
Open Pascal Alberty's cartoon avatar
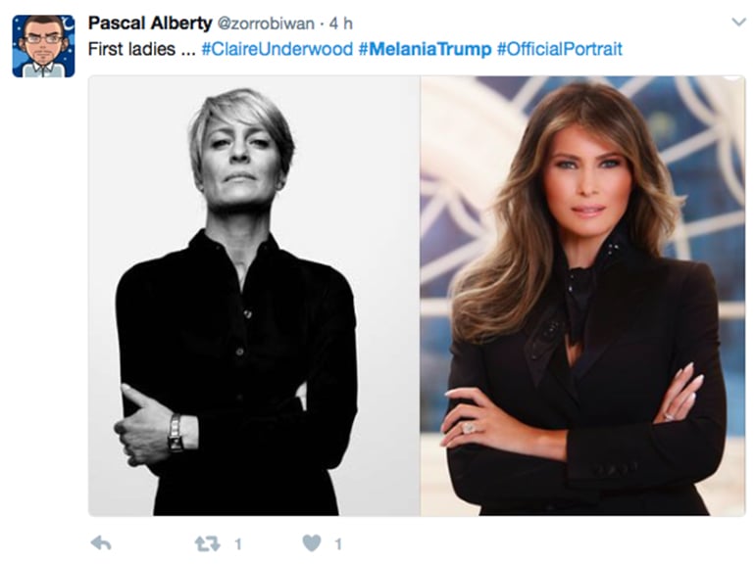click(x=43, y=46)
